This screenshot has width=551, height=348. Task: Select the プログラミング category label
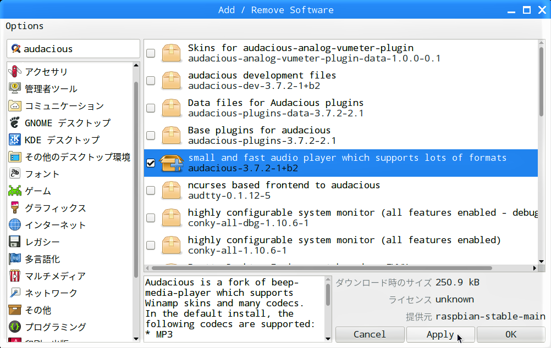pos(55,327)
